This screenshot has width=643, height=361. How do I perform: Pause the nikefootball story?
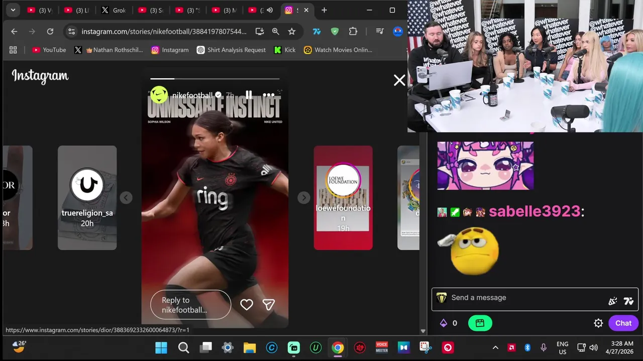click(248, 95)
